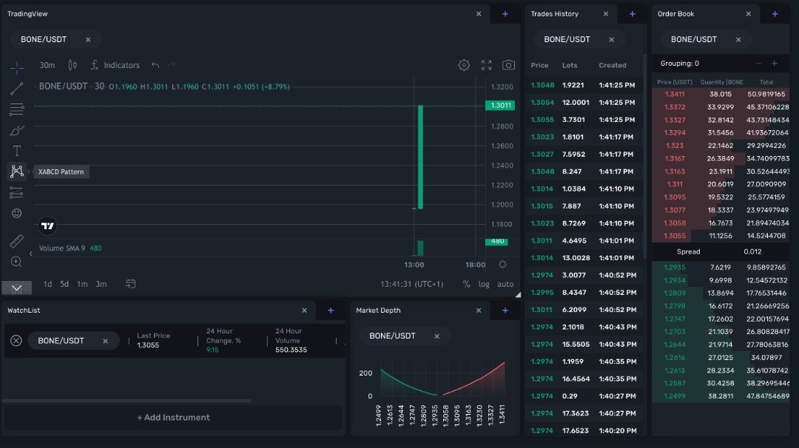The height and width of the screenshot is (448, 799).
Task: Remove BONE/USDT chip in TradingView panel
Action: click(x=88, y=40)
